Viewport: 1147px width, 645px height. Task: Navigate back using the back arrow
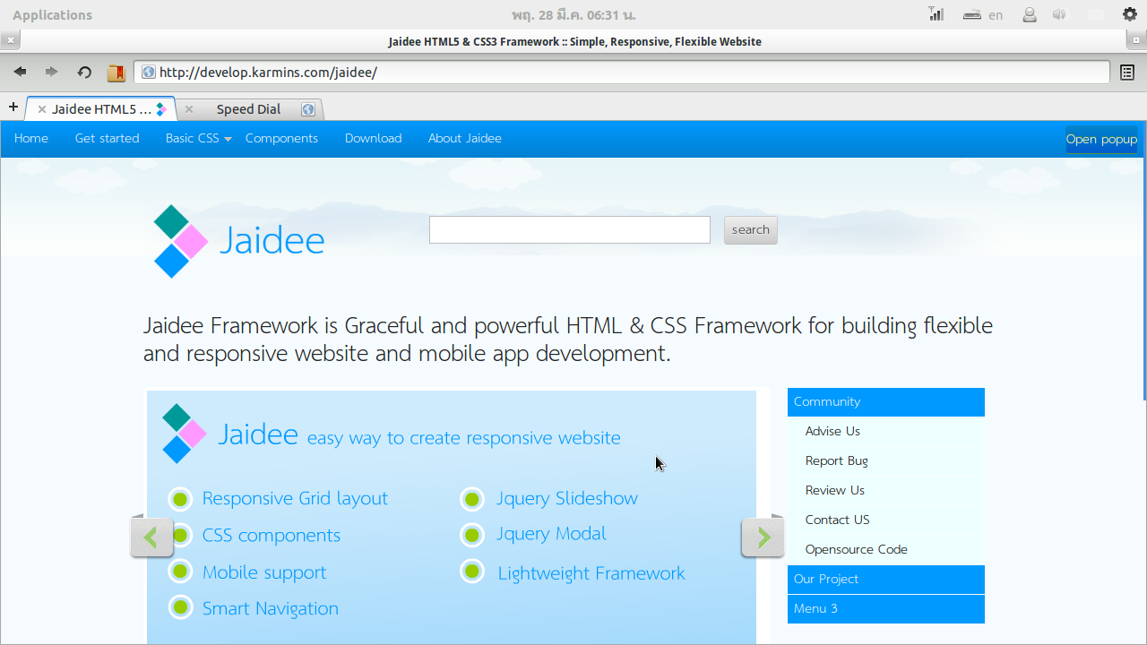pos(20,72)
